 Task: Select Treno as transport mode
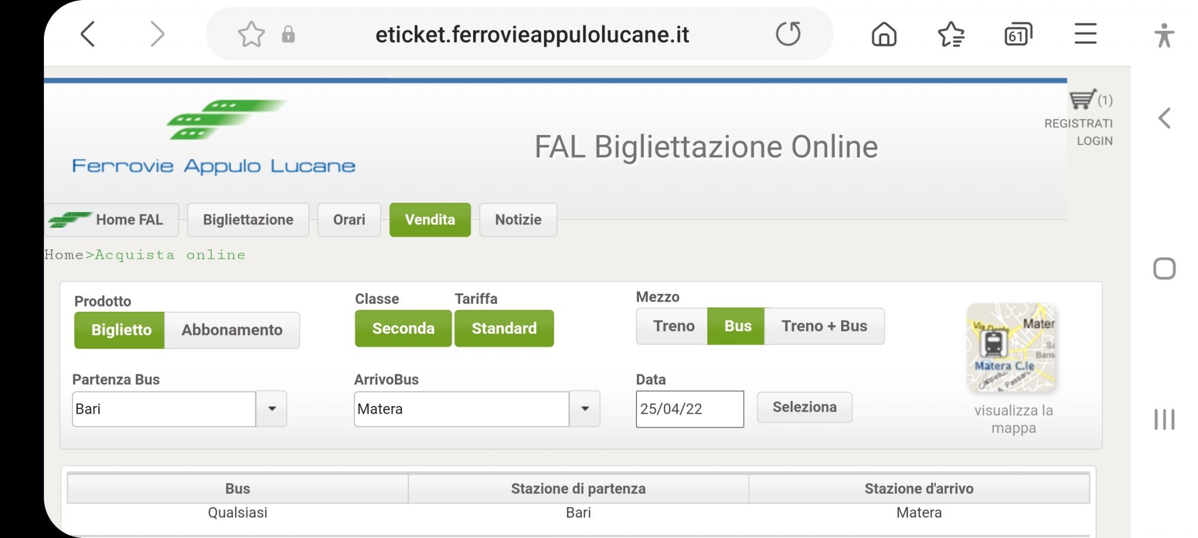tap(673, 326)
